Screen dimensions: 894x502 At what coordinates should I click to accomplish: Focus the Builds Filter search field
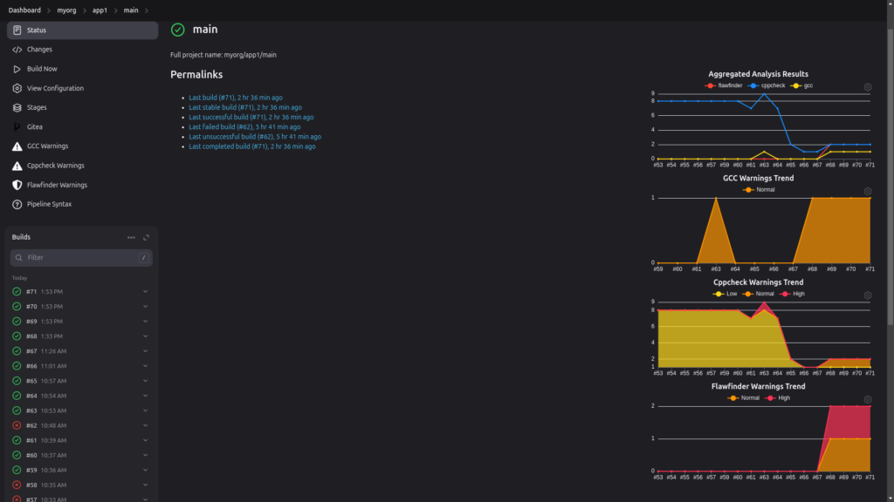pyautogui.click(x=81, y=258)
